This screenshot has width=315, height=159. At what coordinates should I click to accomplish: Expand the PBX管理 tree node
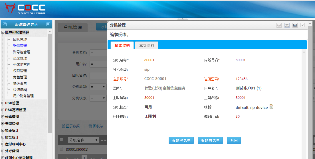(3, 103)
